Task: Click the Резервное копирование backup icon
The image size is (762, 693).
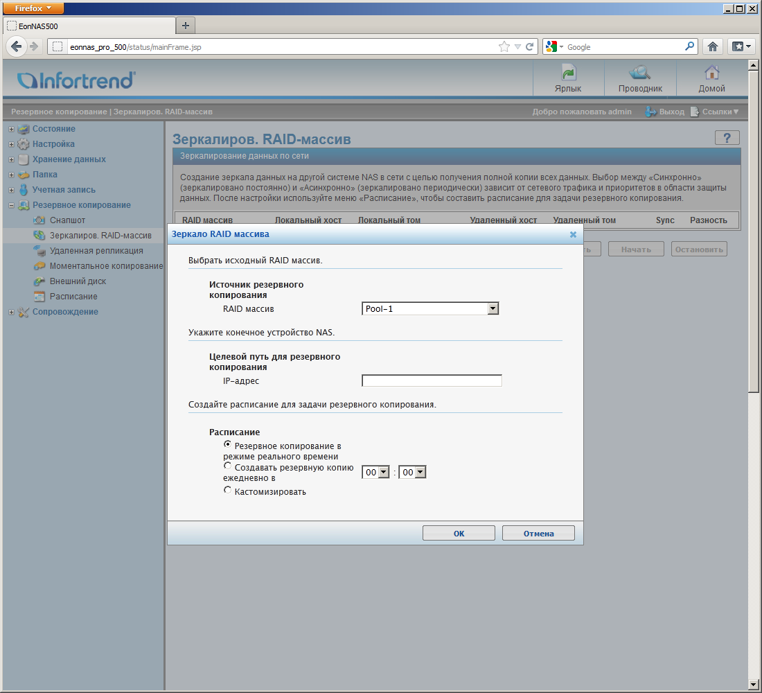Action: coord(24,205)
